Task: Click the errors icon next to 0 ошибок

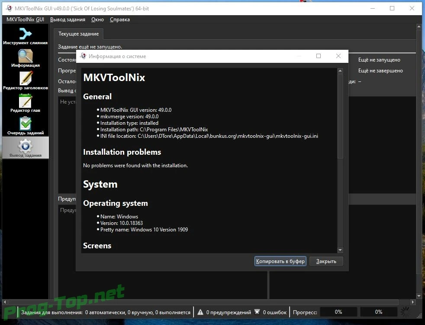Action: tap(257, 312)
